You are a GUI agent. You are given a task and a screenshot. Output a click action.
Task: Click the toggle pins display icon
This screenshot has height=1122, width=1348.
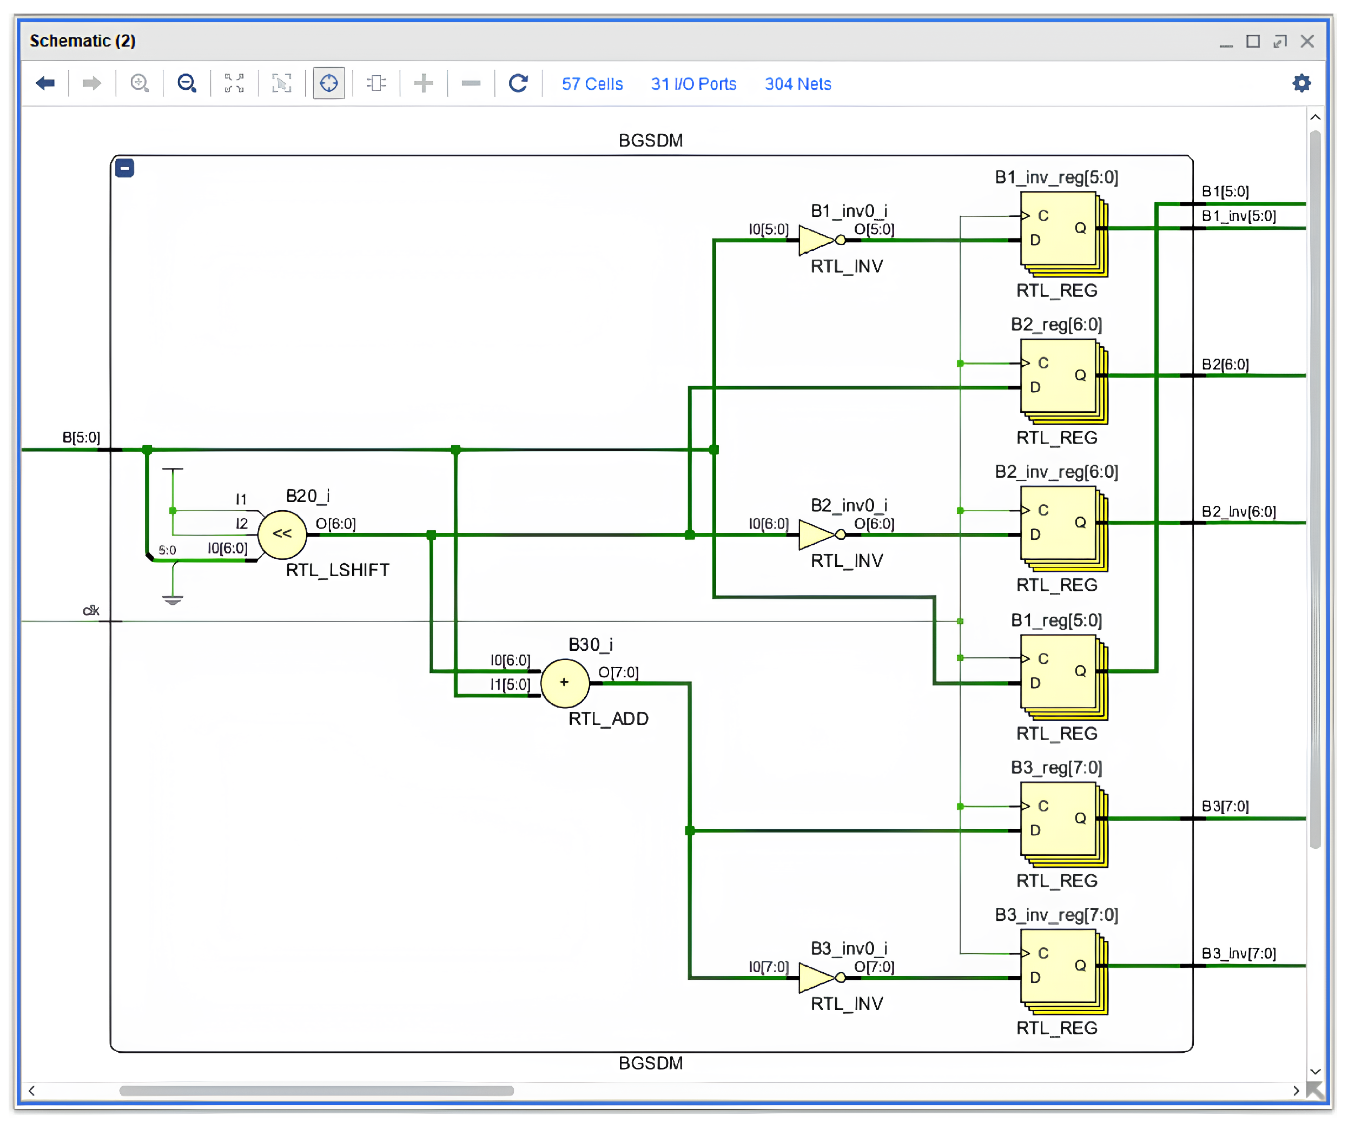[376, 83]
